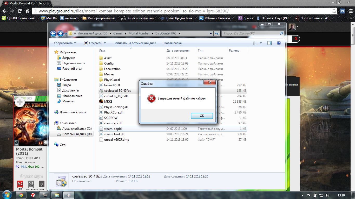Open Домашняя группа in navigation pane
Screen dimensions: 355x199
click(73, 112)
